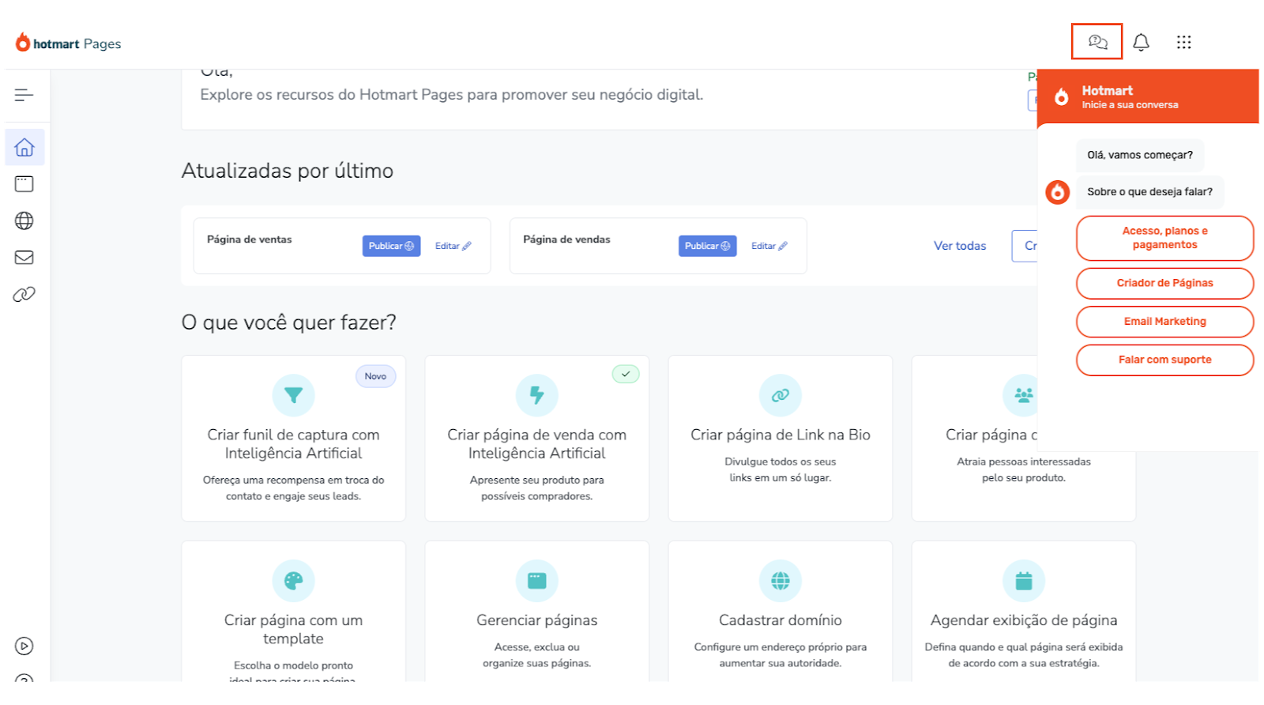The image size is (1264, 705).
Task: Publish the Página de vendas page
Action: tap(707, 246)
